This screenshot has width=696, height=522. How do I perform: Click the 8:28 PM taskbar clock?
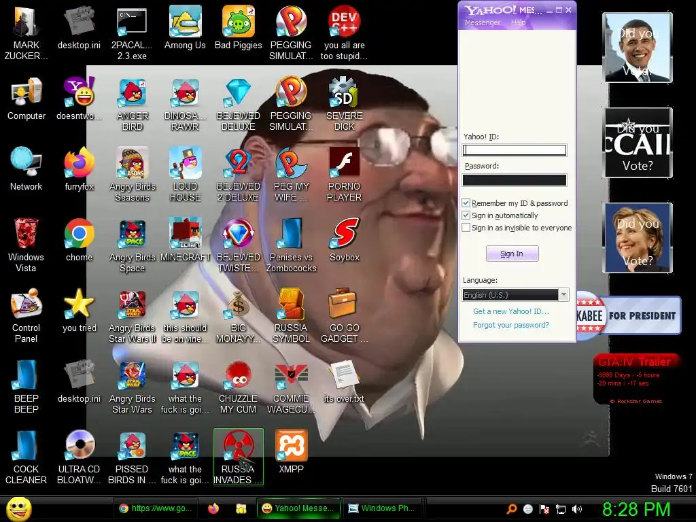tap(636, 509)
